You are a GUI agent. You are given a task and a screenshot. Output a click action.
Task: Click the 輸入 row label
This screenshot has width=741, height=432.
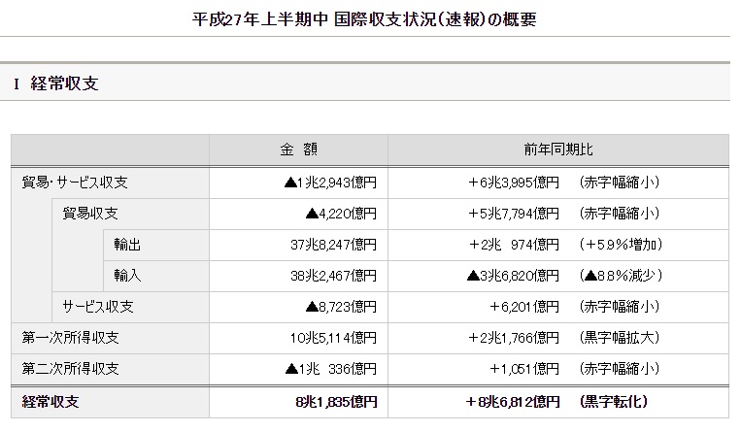(127, 276)
